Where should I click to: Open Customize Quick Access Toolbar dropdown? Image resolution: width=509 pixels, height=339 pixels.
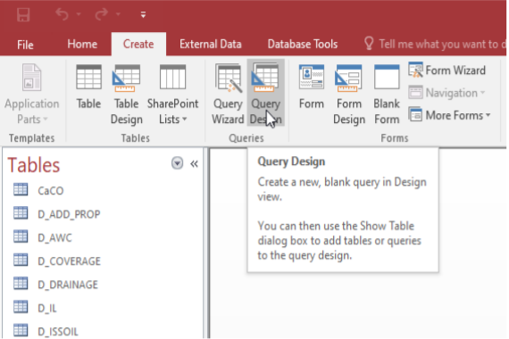pyautogui.click(x=143, y=14)
